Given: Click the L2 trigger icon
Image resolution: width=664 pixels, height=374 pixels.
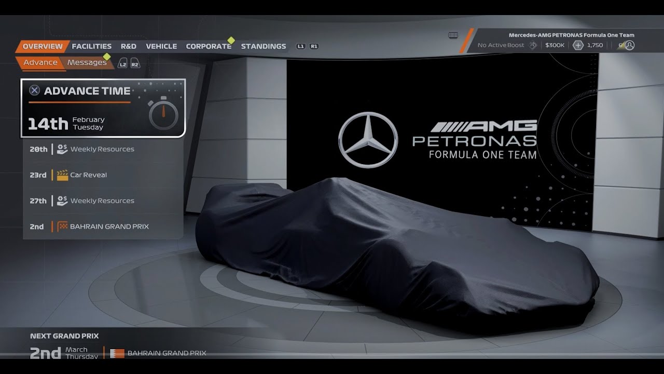Looking at the screenshot, I should [x=122, y=64].
